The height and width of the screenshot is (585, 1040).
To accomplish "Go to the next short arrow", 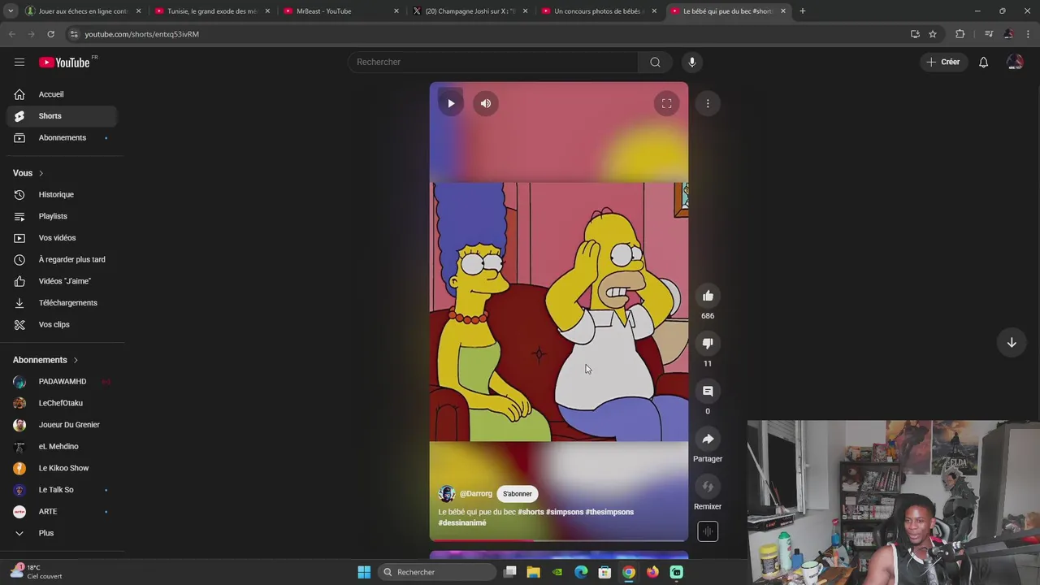I will coord(1012,343).
